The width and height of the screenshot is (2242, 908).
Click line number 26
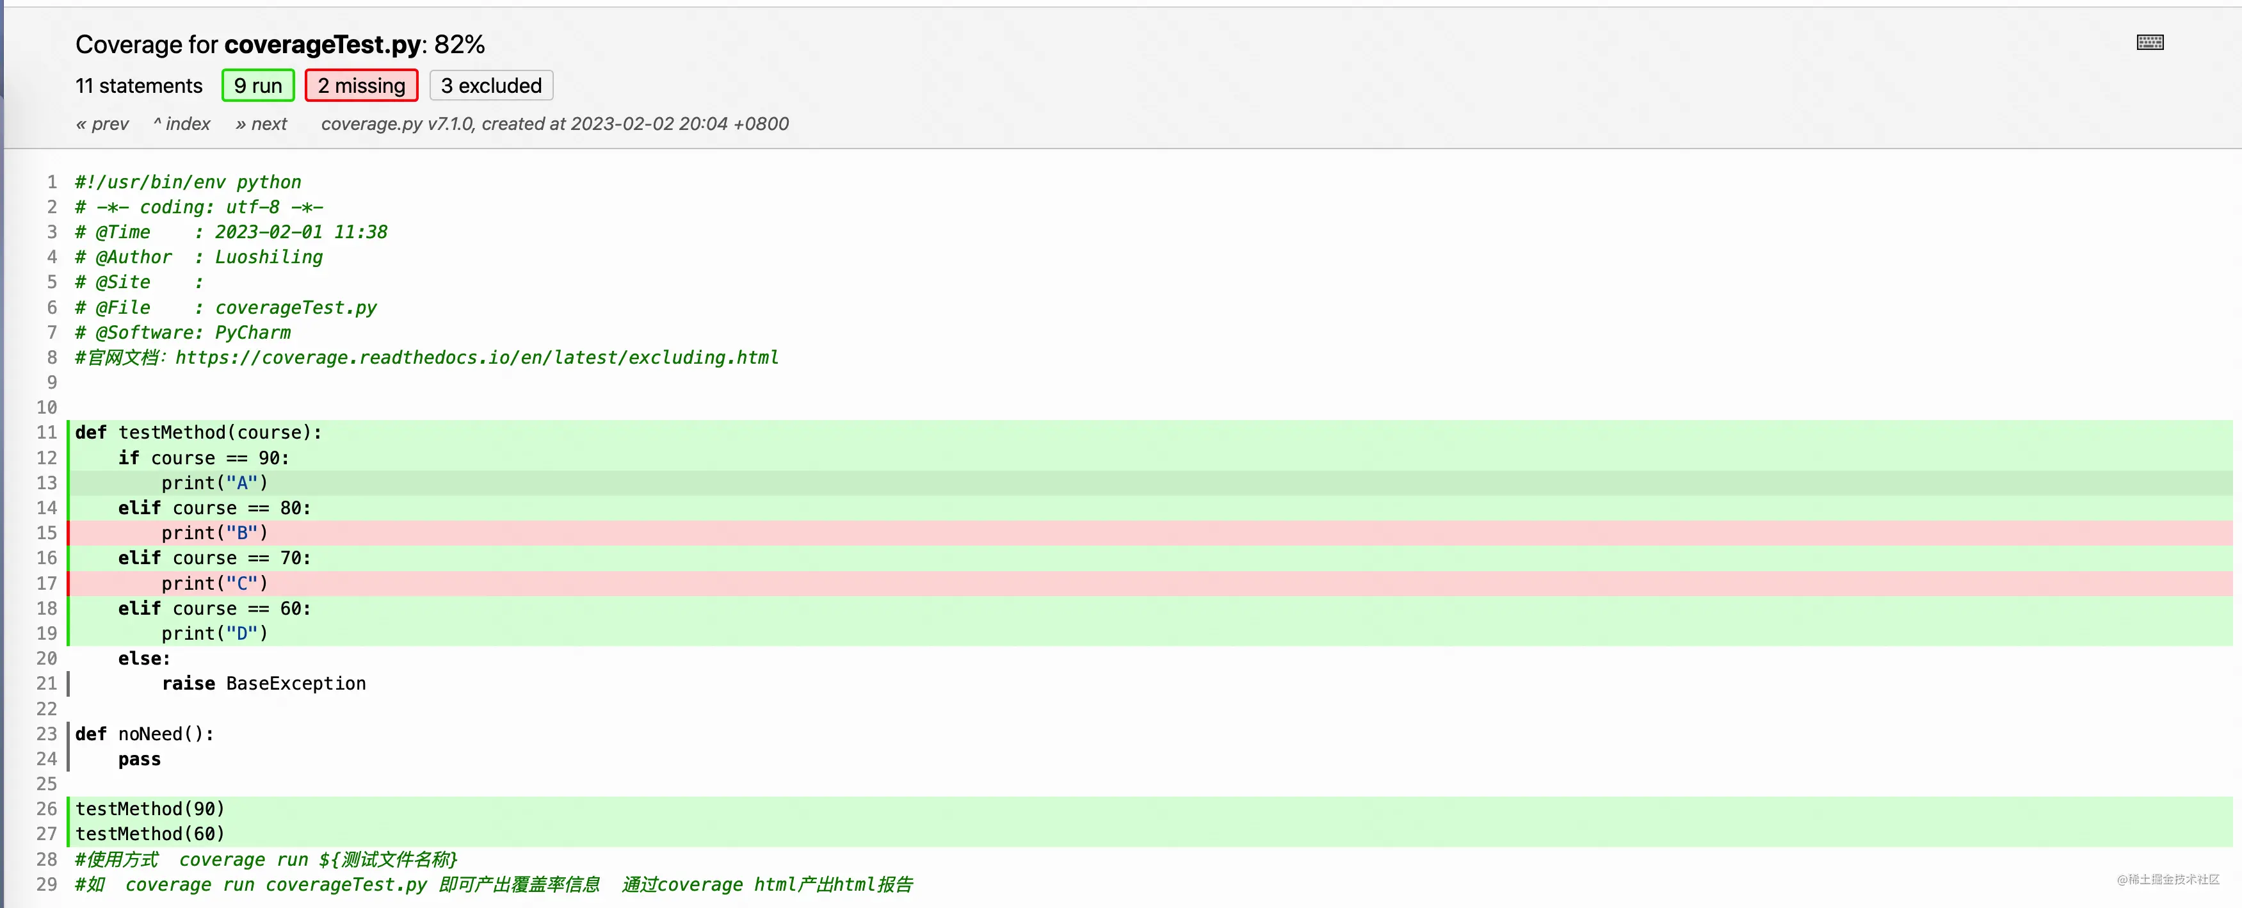[x=46, y=809]
